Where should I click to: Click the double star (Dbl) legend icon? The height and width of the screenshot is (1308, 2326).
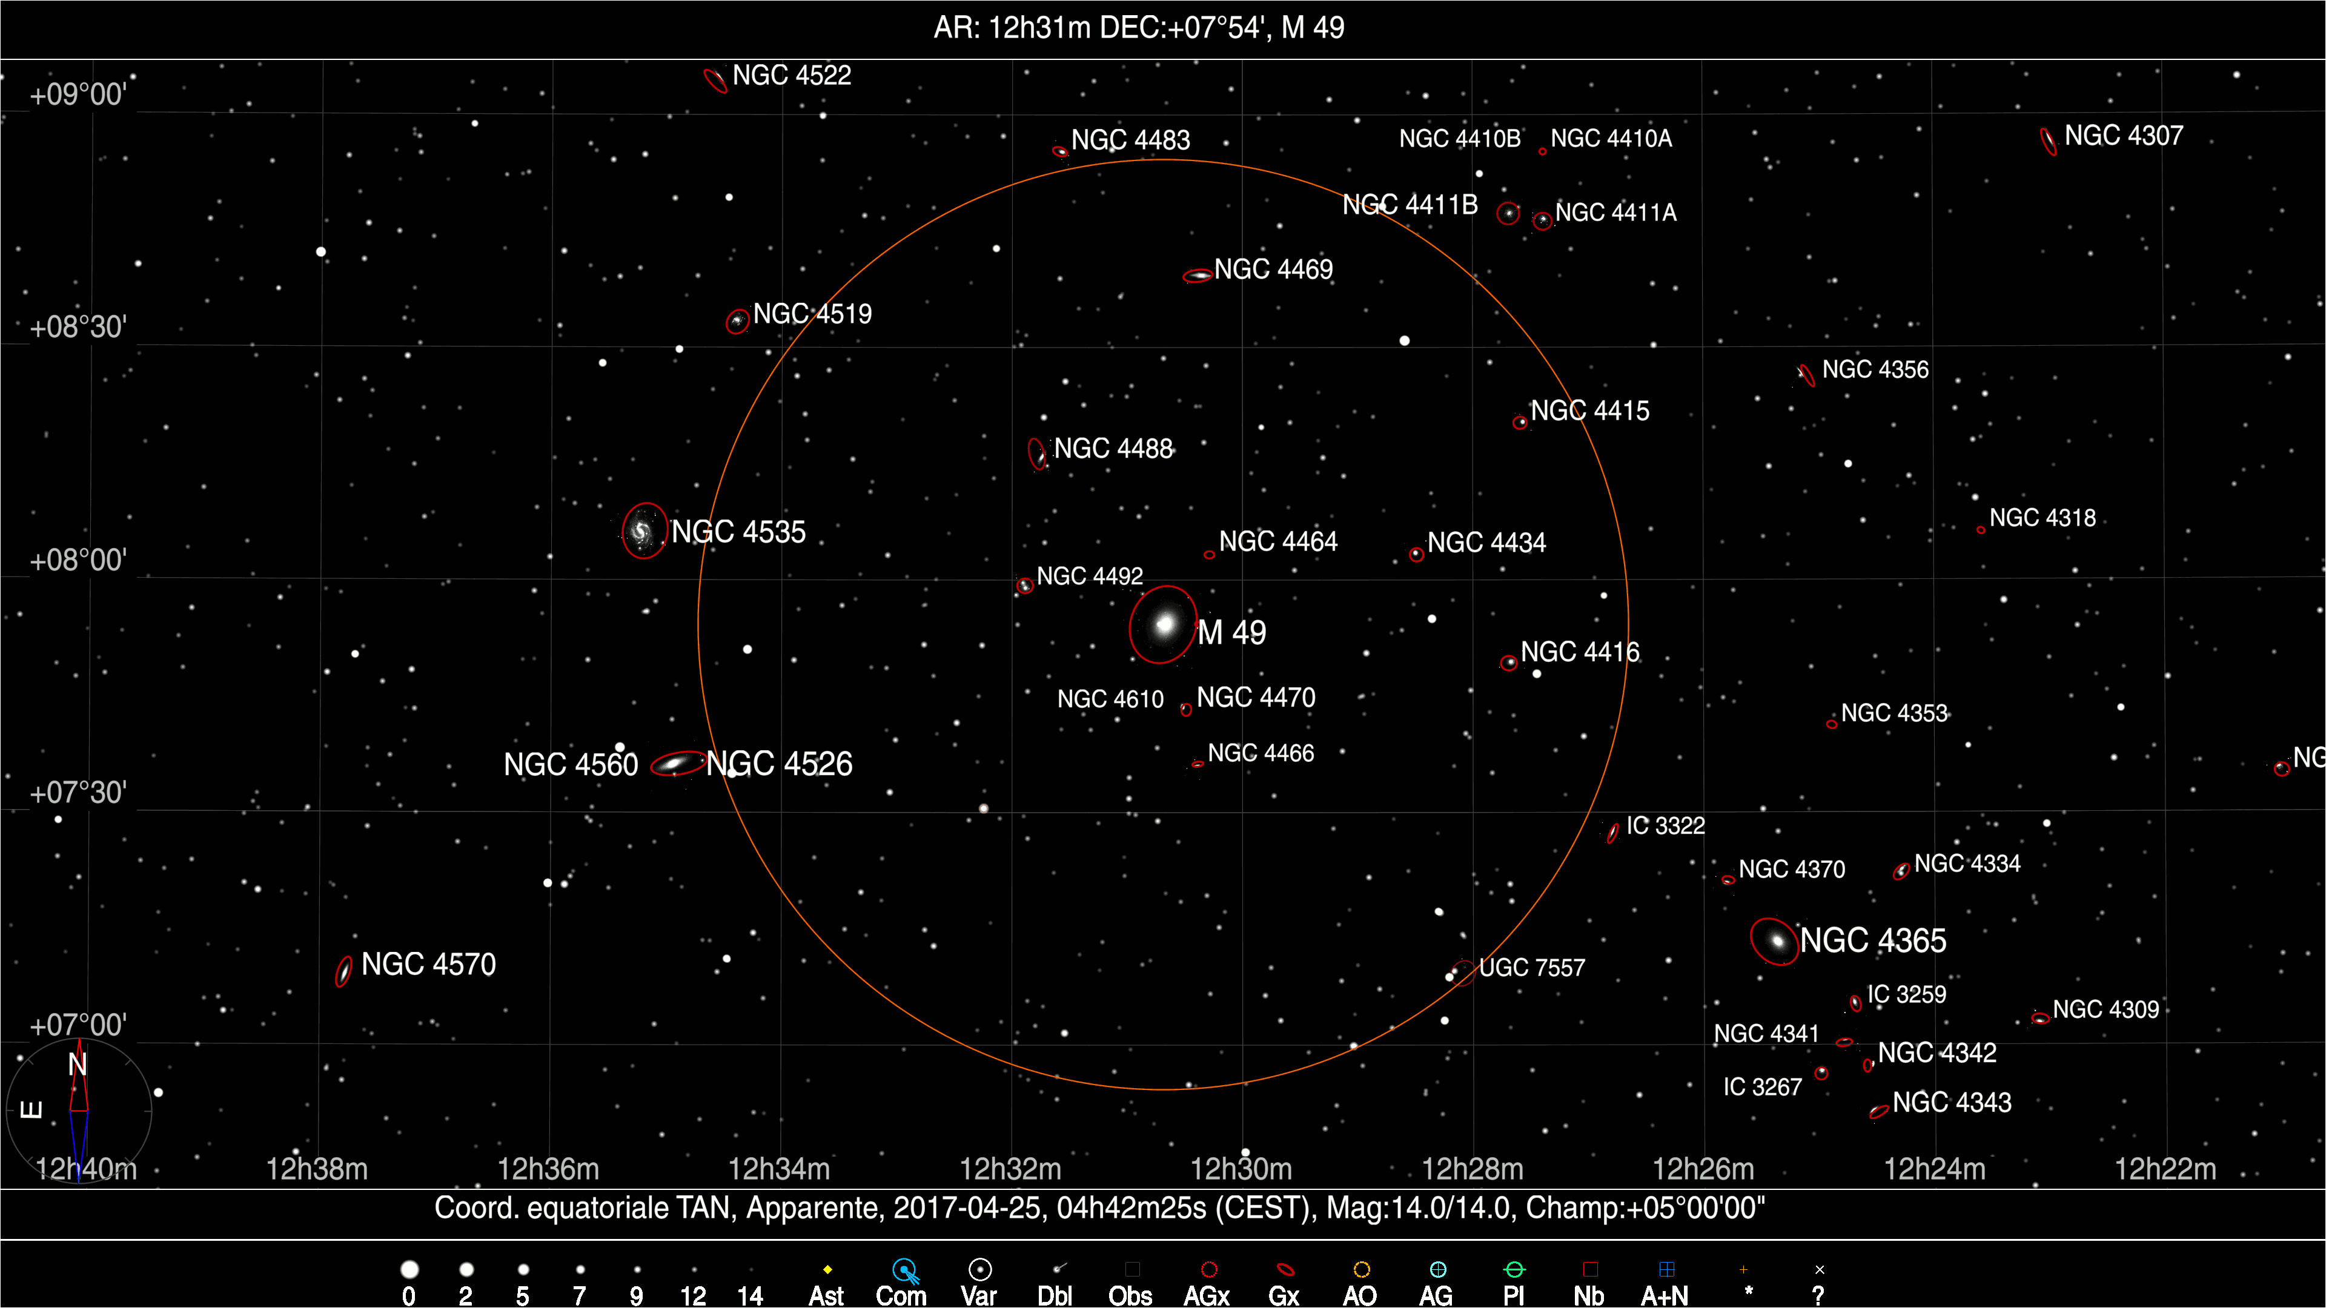(1058, 1269)
